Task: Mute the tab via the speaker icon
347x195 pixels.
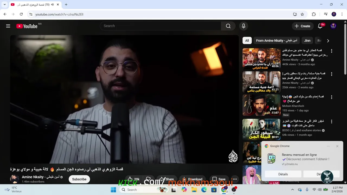Action: pos(52,5)
